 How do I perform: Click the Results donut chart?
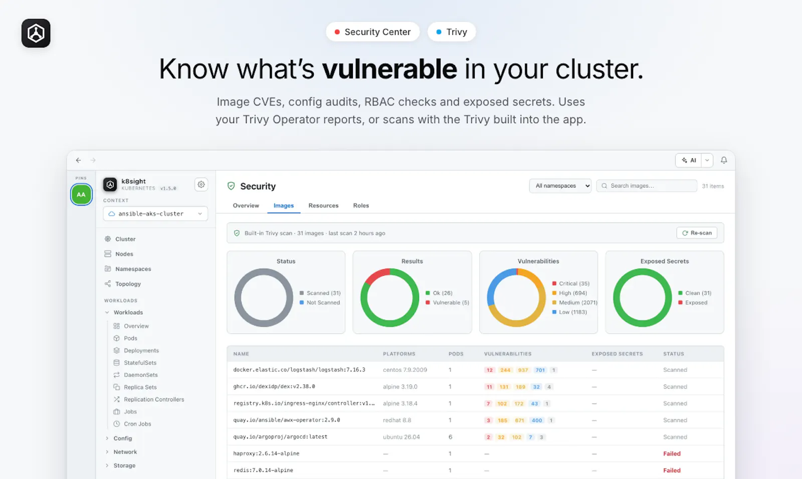coord(390,298)
